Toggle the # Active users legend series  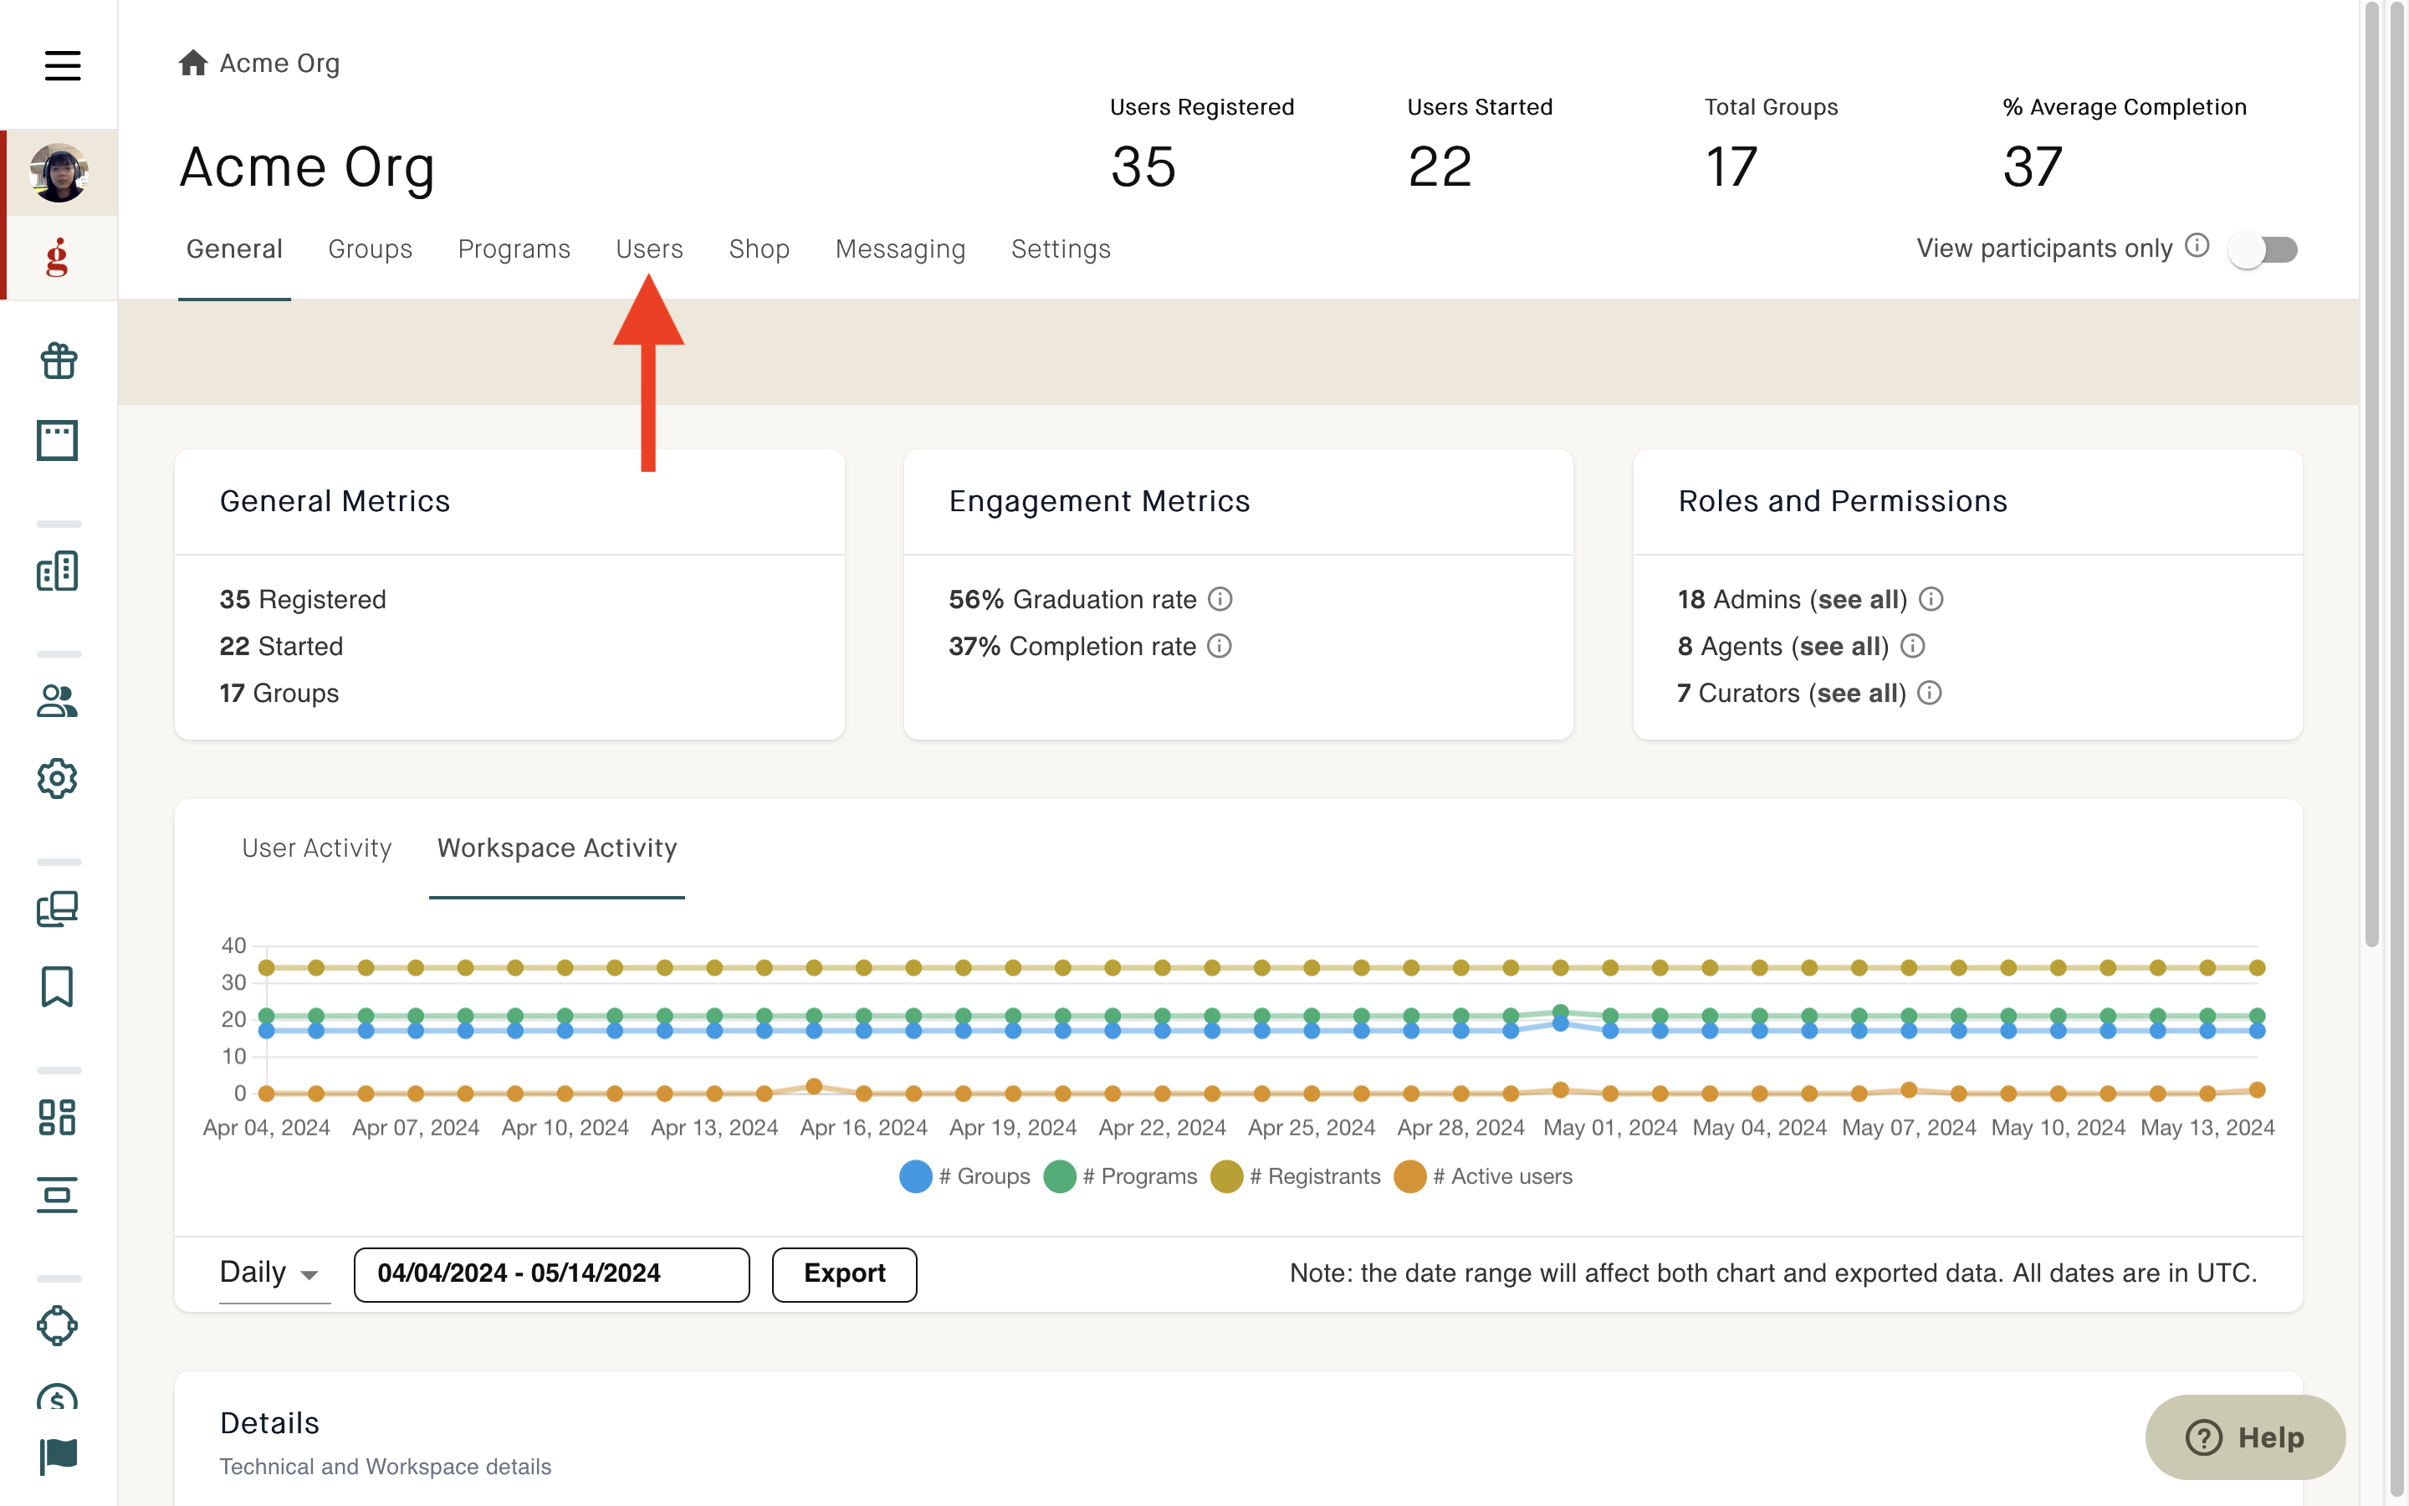1483,1176
